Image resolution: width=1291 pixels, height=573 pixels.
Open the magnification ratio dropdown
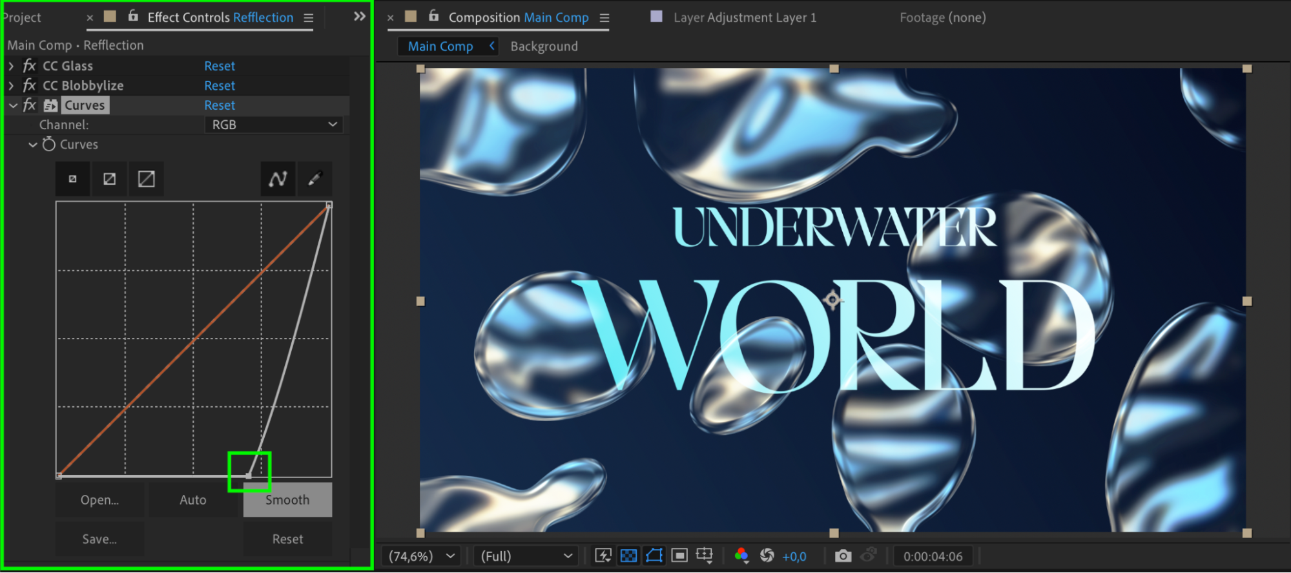pos(422,556)
